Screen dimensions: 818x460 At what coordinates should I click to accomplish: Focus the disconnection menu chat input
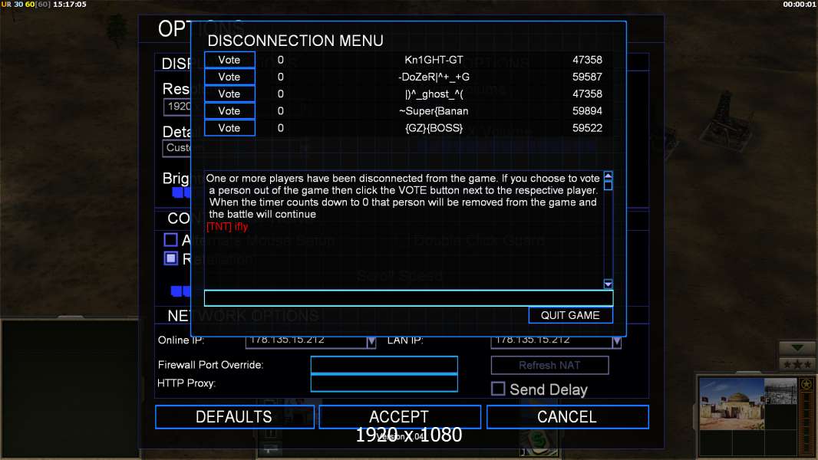pyautogui.click(x=408, y=298)
